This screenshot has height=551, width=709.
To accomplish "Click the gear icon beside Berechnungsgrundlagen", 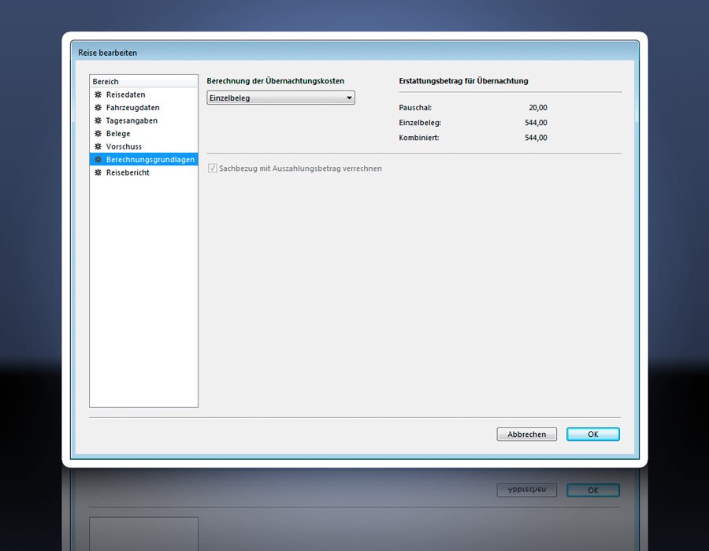I will 98,160.
